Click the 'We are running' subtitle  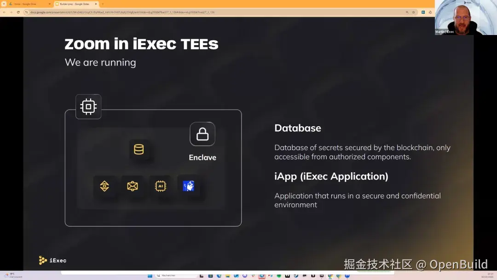click(x=100, y=63)
